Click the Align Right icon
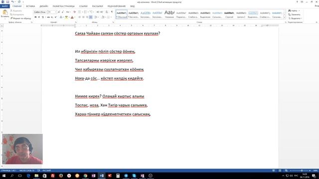The image size is (319, 179). (87, 17)
